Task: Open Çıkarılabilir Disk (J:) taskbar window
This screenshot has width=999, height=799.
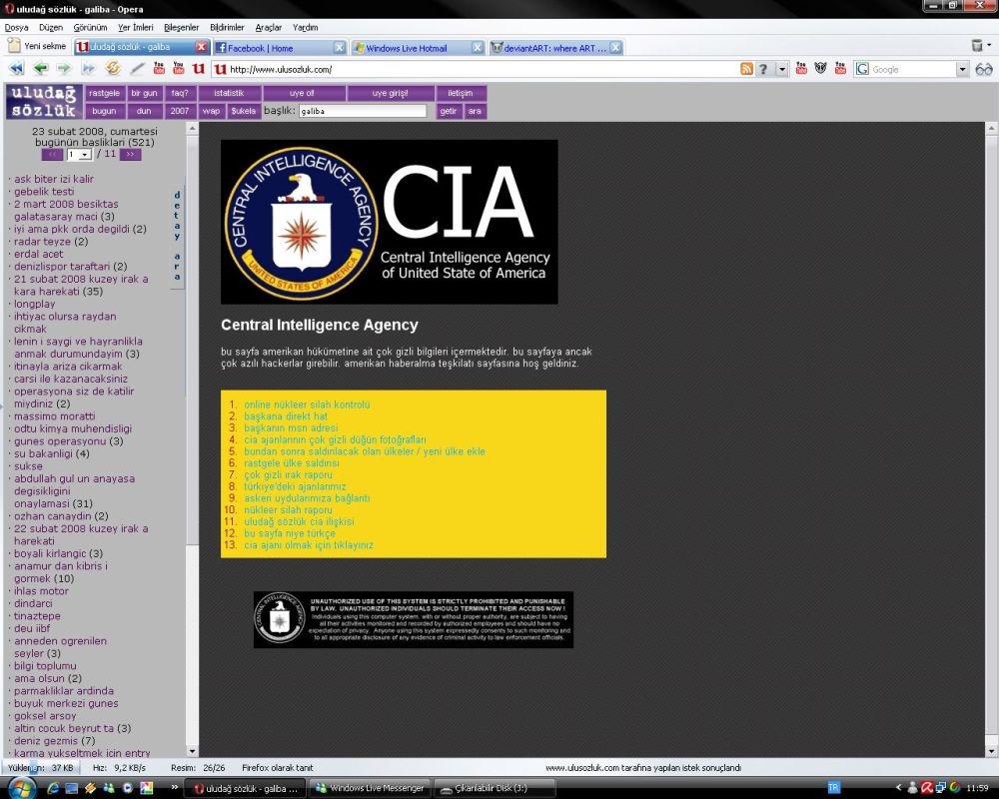Action: tap(496, 788)
